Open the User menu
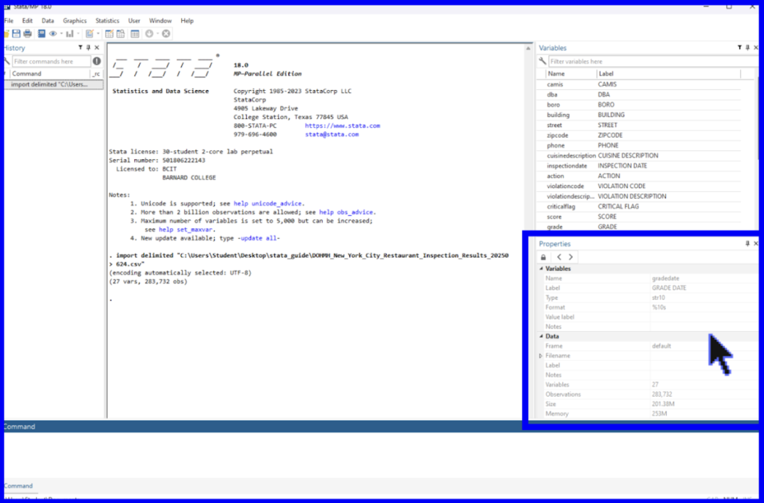 134,21
